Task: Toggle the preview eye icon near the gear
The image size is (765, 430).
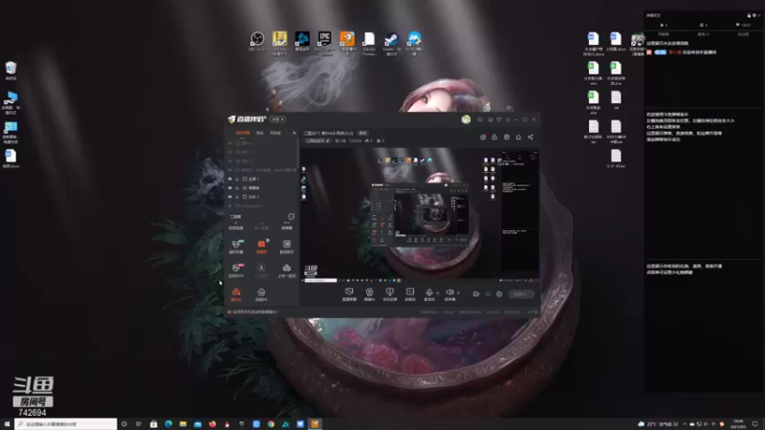Action: click(488, 294)
